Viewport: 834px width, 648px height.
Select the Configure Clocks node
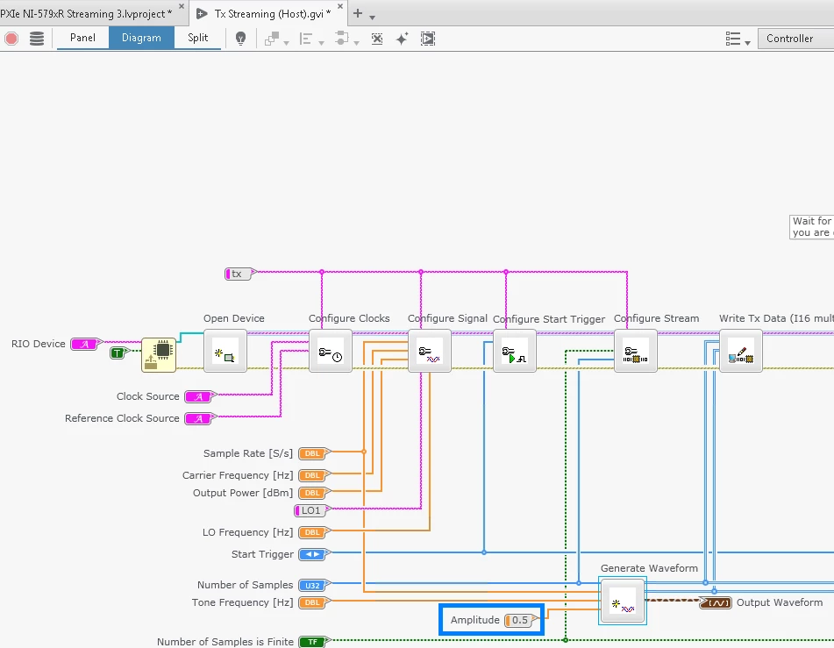pos(331,351)
